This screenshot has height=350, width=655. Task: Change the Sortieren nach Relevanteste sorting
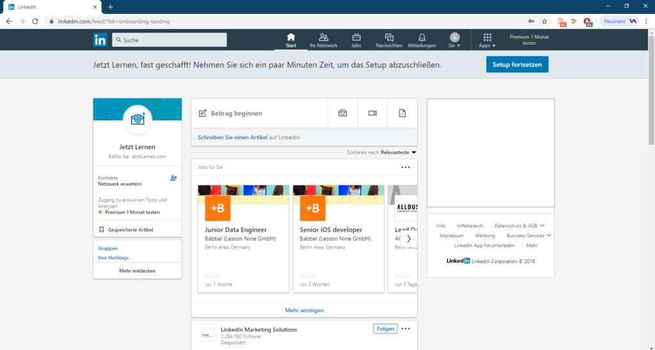[399, 152]
